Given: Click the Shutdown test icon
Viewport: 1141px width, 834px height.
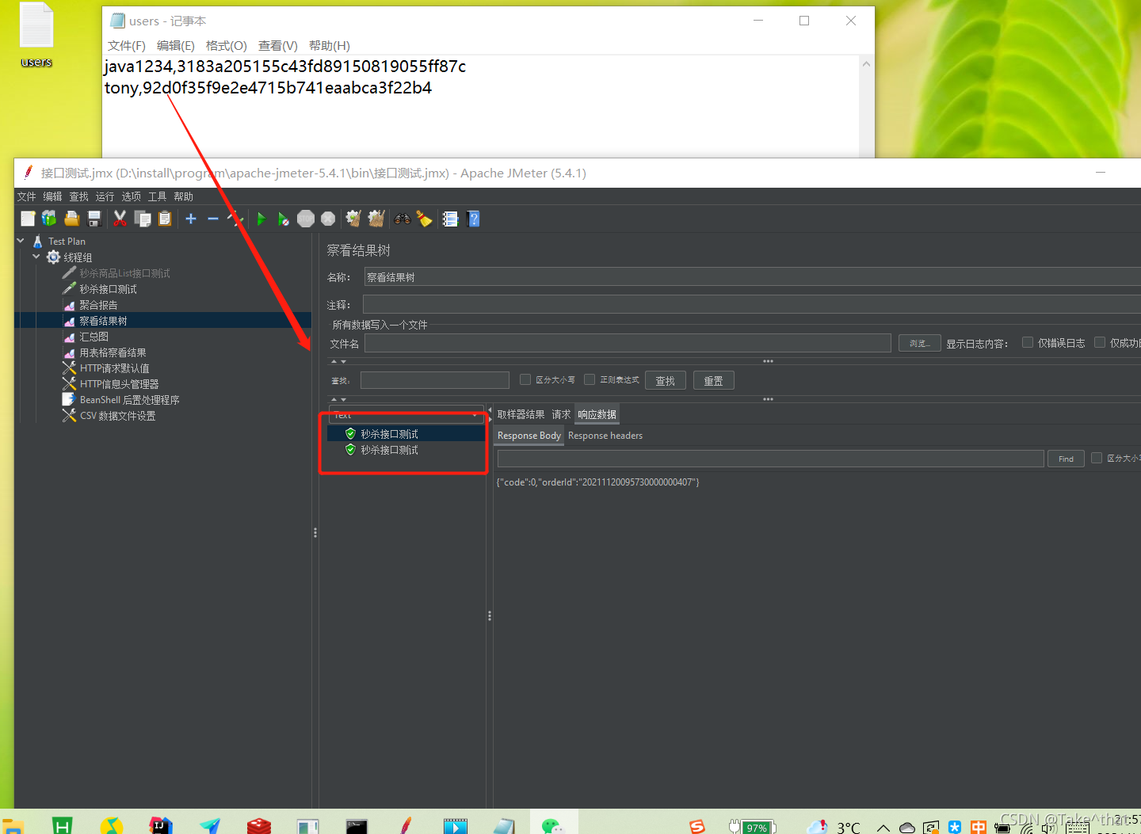Looking at the screenshot, I should 328,219.
